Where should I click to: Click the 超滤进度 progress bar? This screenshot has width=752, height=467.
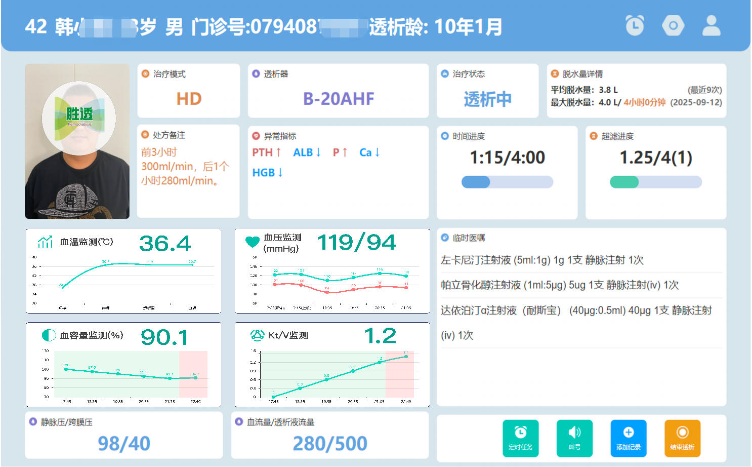click(655, 181)
